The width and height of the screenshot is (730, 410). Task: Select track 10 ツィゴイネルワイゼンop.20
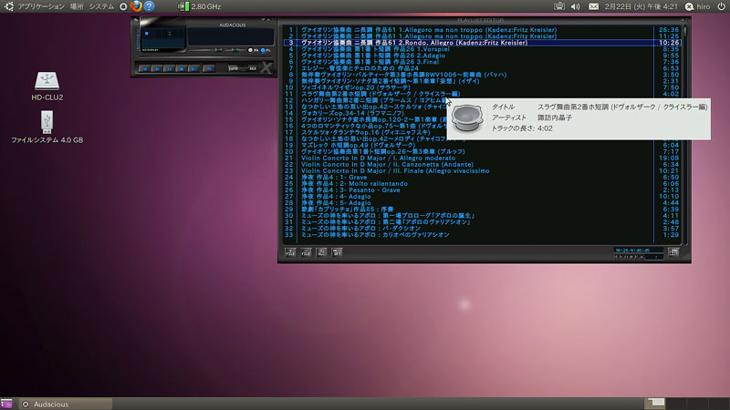482,87
